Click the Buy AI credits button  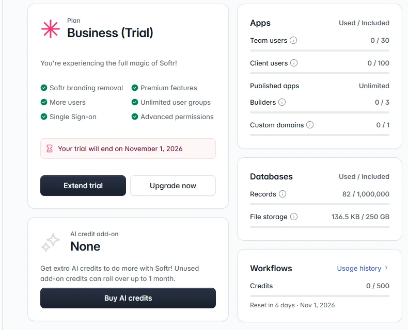click(x=128, y=298)
